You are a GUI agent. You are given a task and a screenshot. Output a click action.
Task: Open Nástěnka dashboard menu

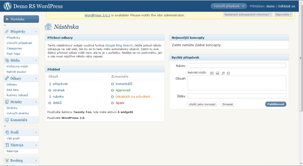[21, 19]
